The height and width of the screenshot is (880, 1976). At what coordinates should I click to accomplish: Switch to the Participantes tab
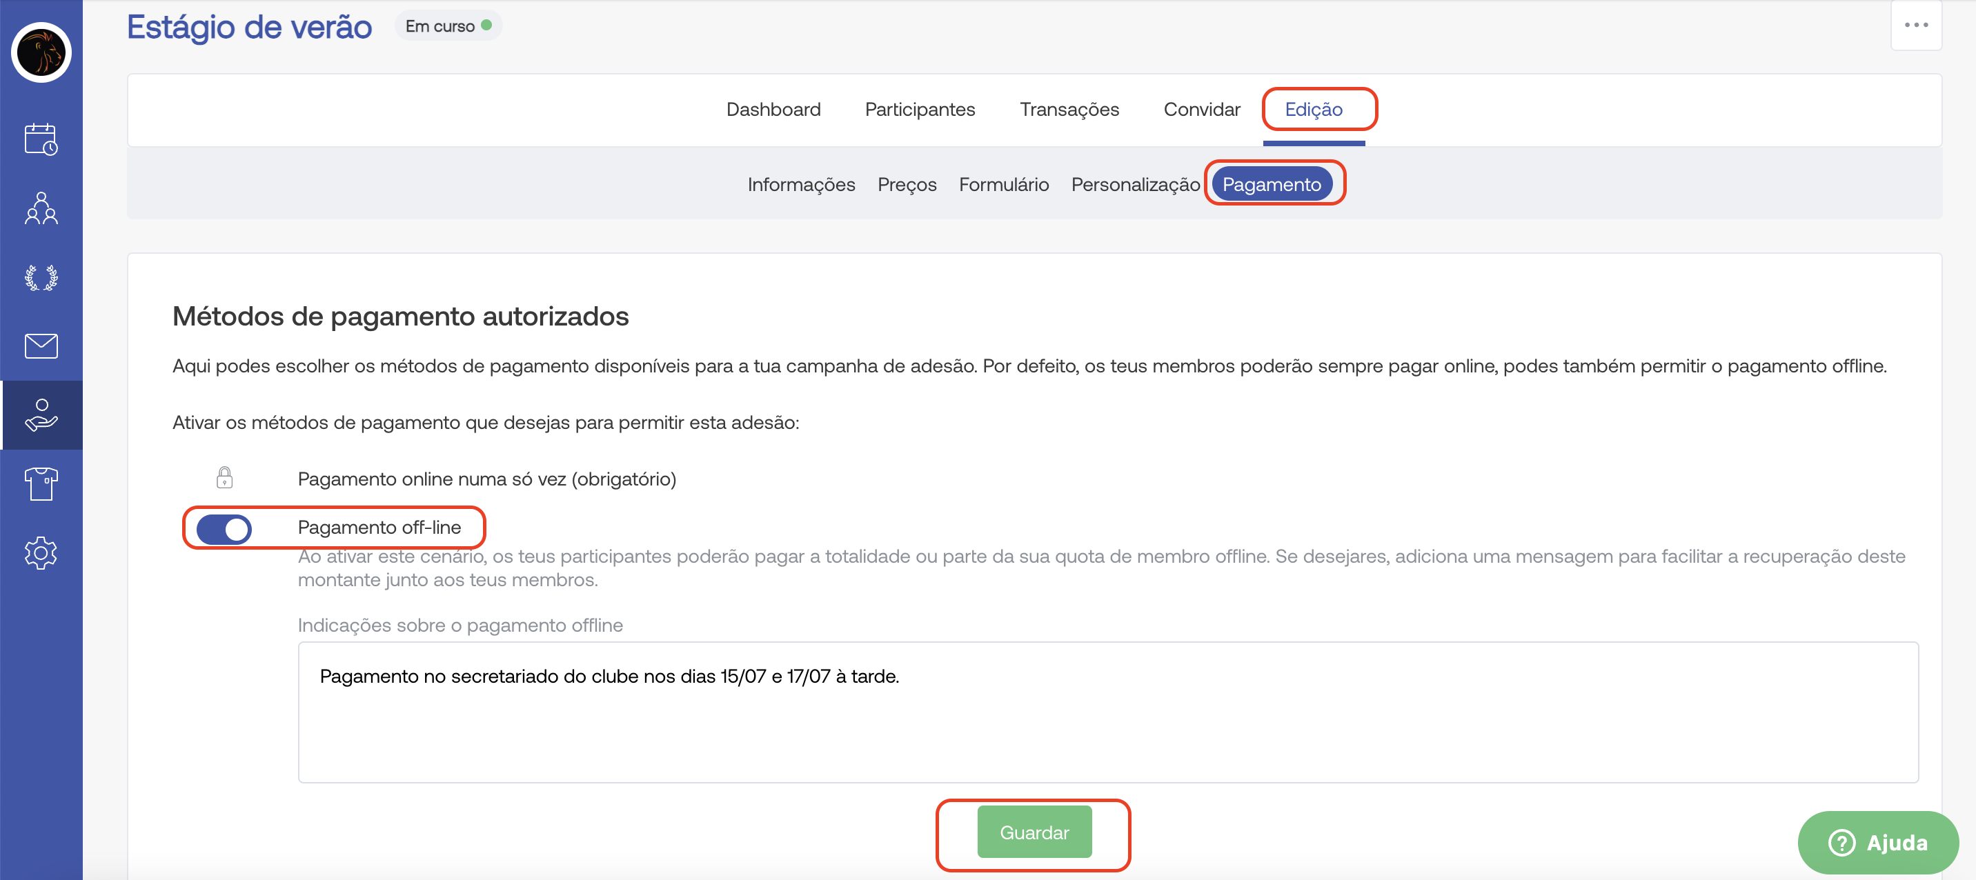tap(920, 110)
